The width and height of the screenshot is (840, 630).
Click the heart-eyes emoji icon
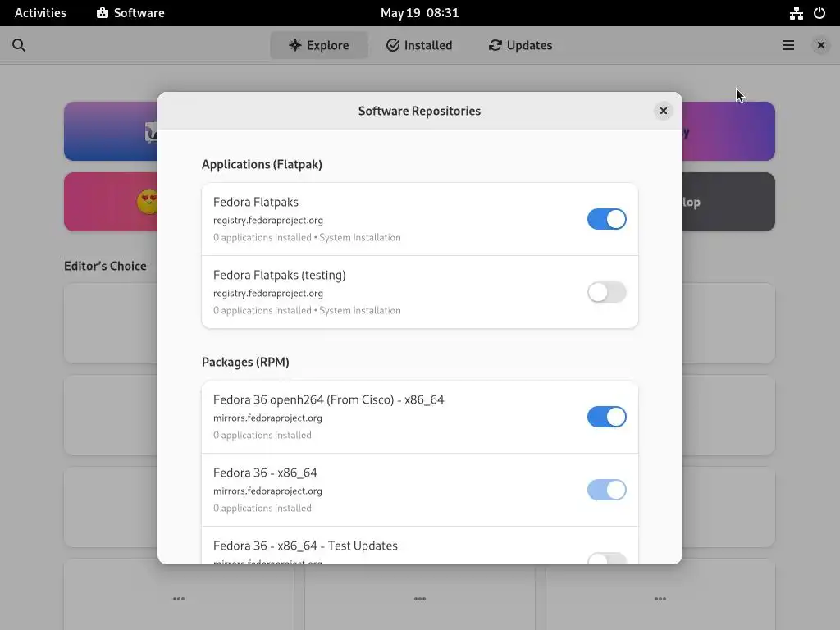[x=148, y=202]
